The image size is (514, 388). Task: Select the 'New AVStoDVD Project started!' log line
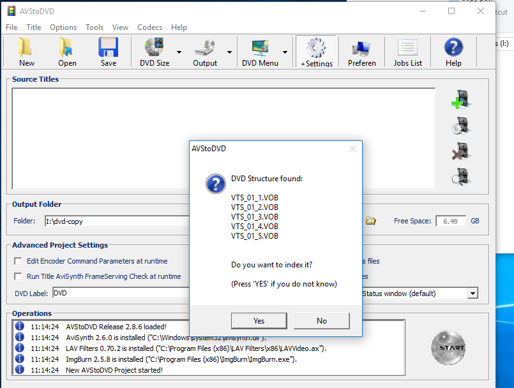click(114, 370)
